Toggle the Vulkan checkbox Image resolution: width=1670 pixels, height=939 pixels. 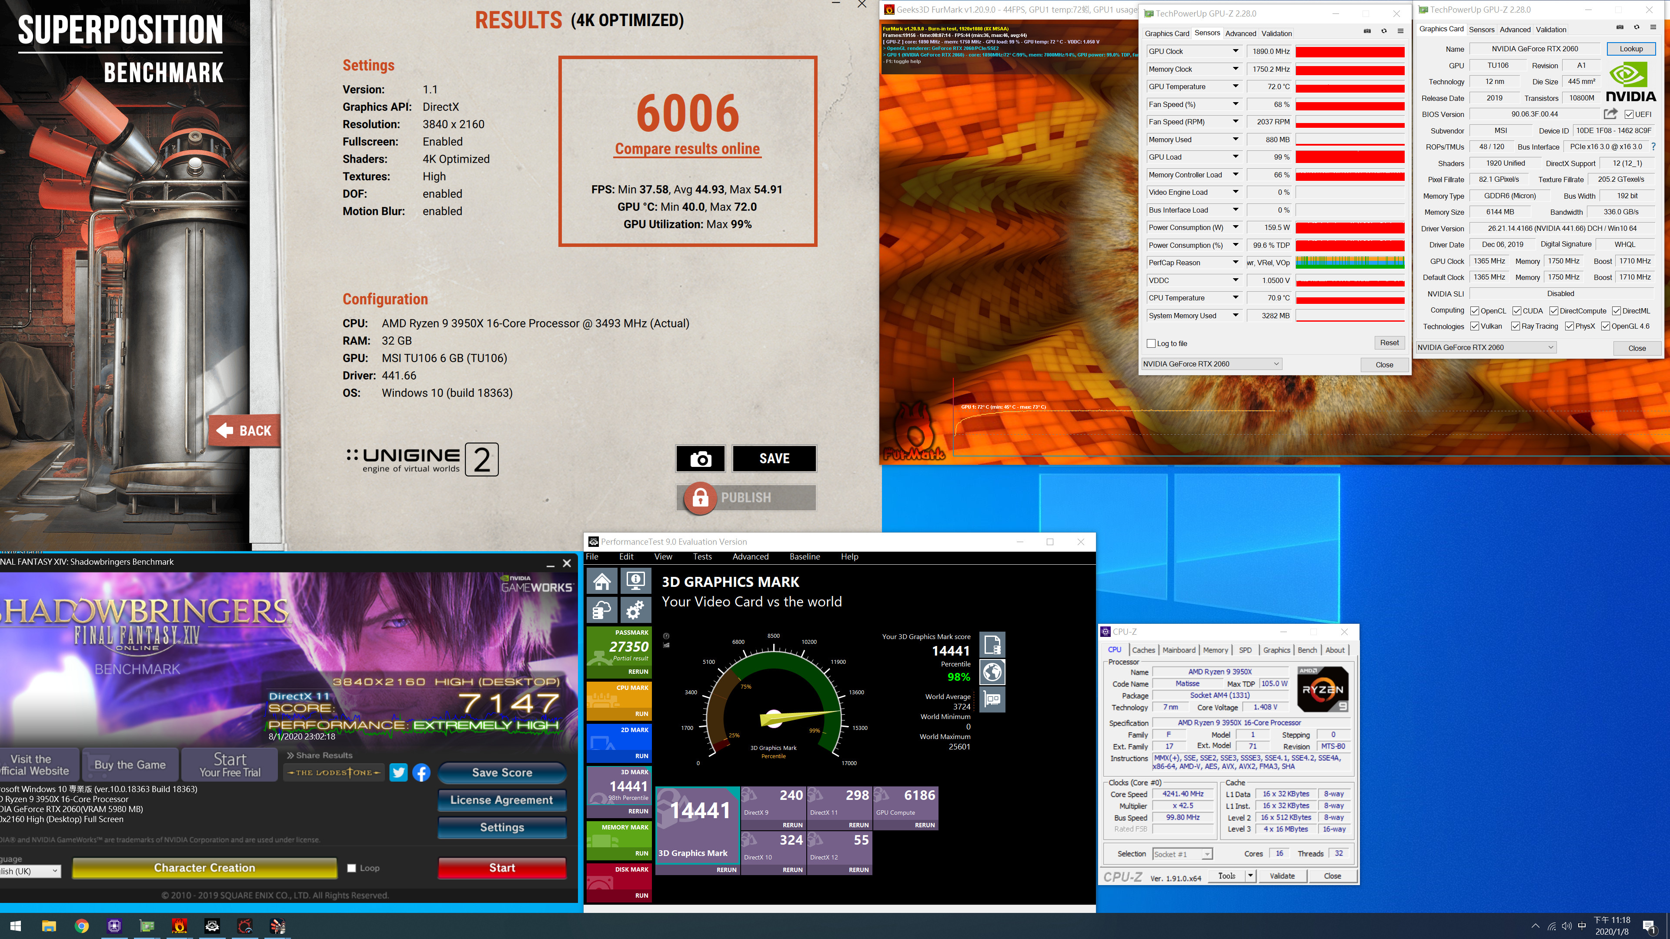pos(1475,326)
